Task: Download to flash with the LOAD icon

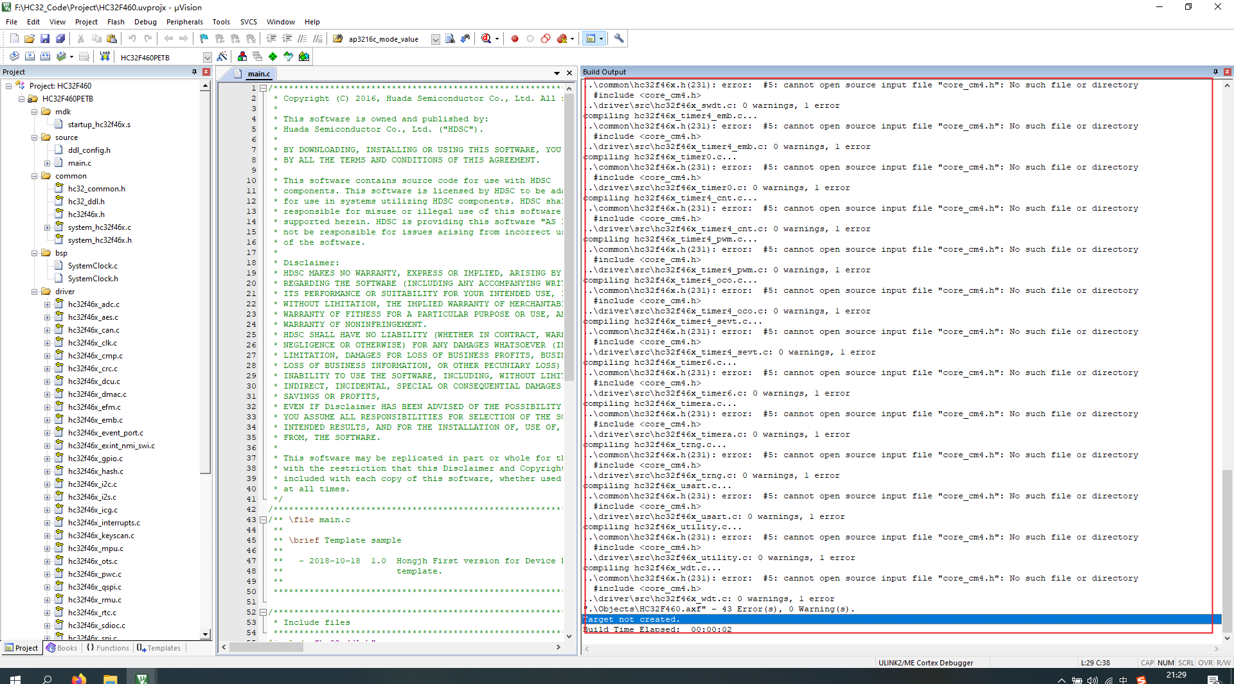Action: (105, 57)
